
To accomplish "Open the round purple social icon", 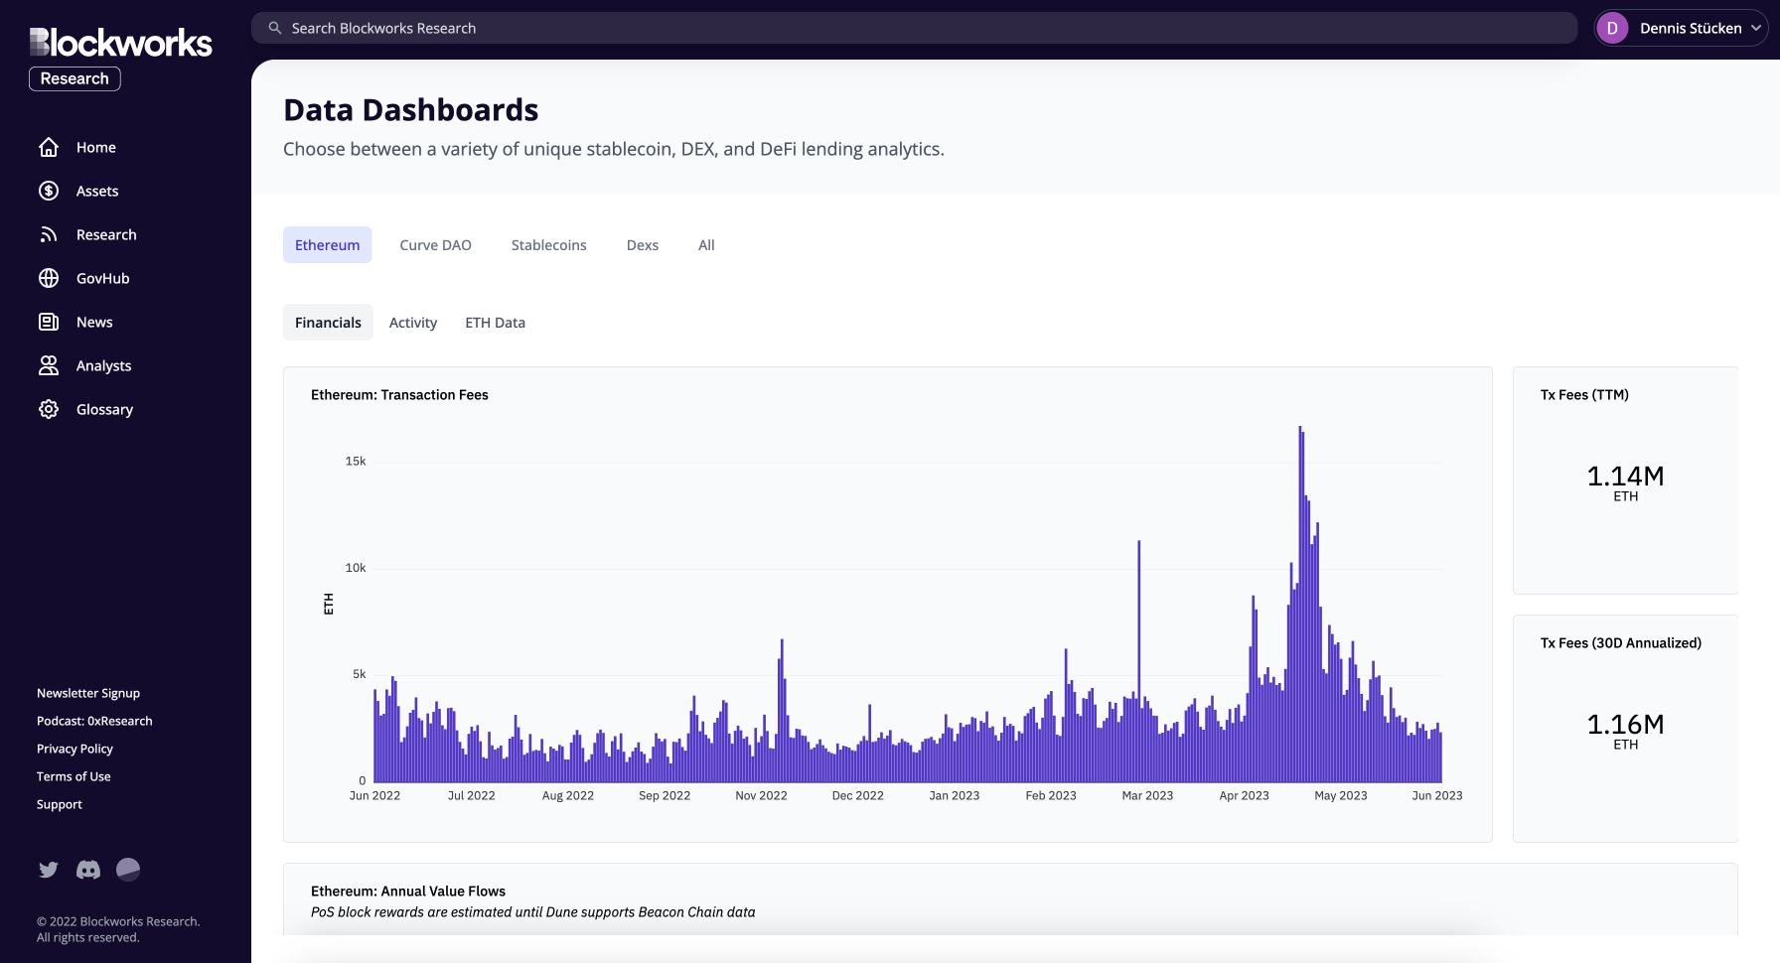I will click(x=128, y=870).
